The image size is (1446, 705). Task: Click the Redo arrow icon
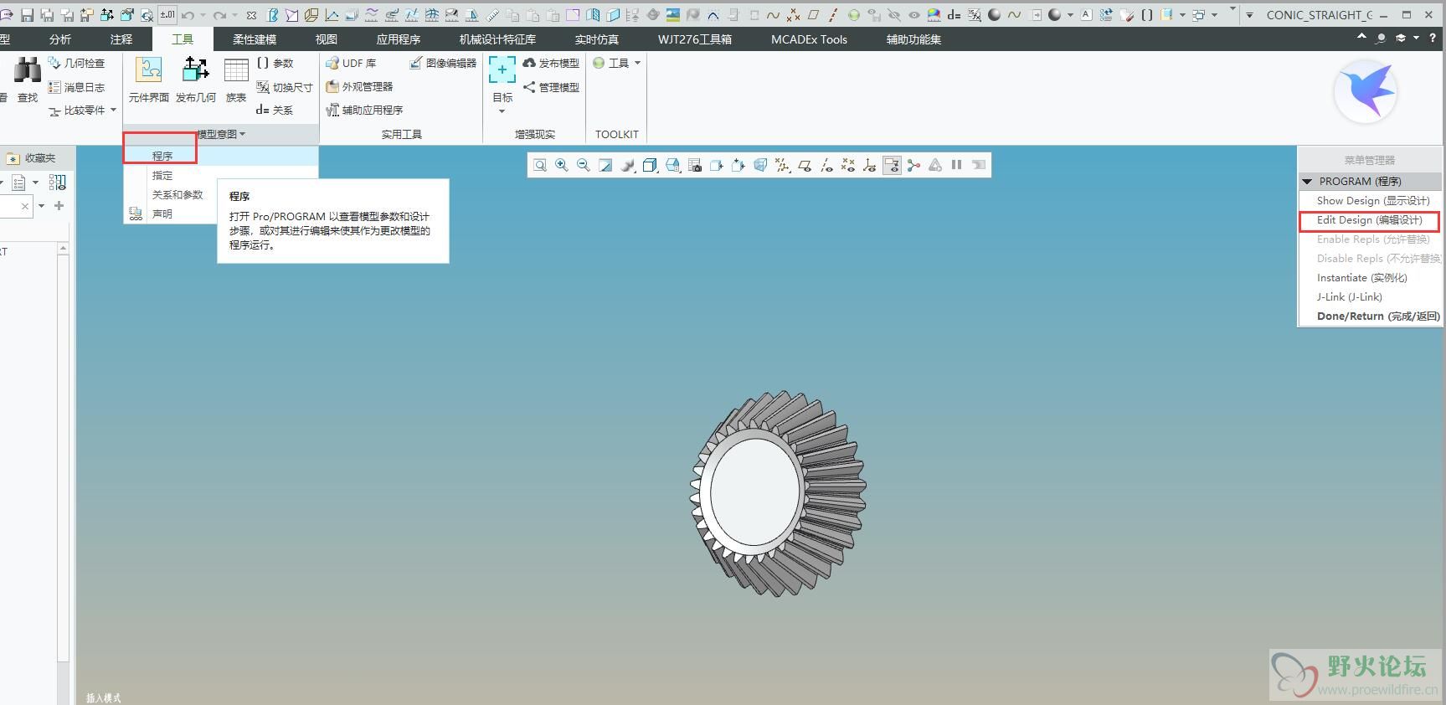[x=219, y=15]
